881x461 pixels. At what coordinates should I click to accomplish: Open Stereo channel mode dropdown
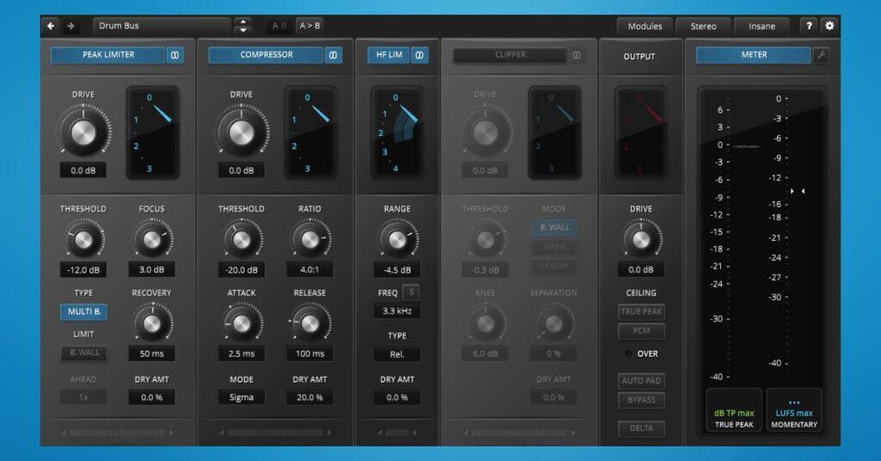coord(703,26)
